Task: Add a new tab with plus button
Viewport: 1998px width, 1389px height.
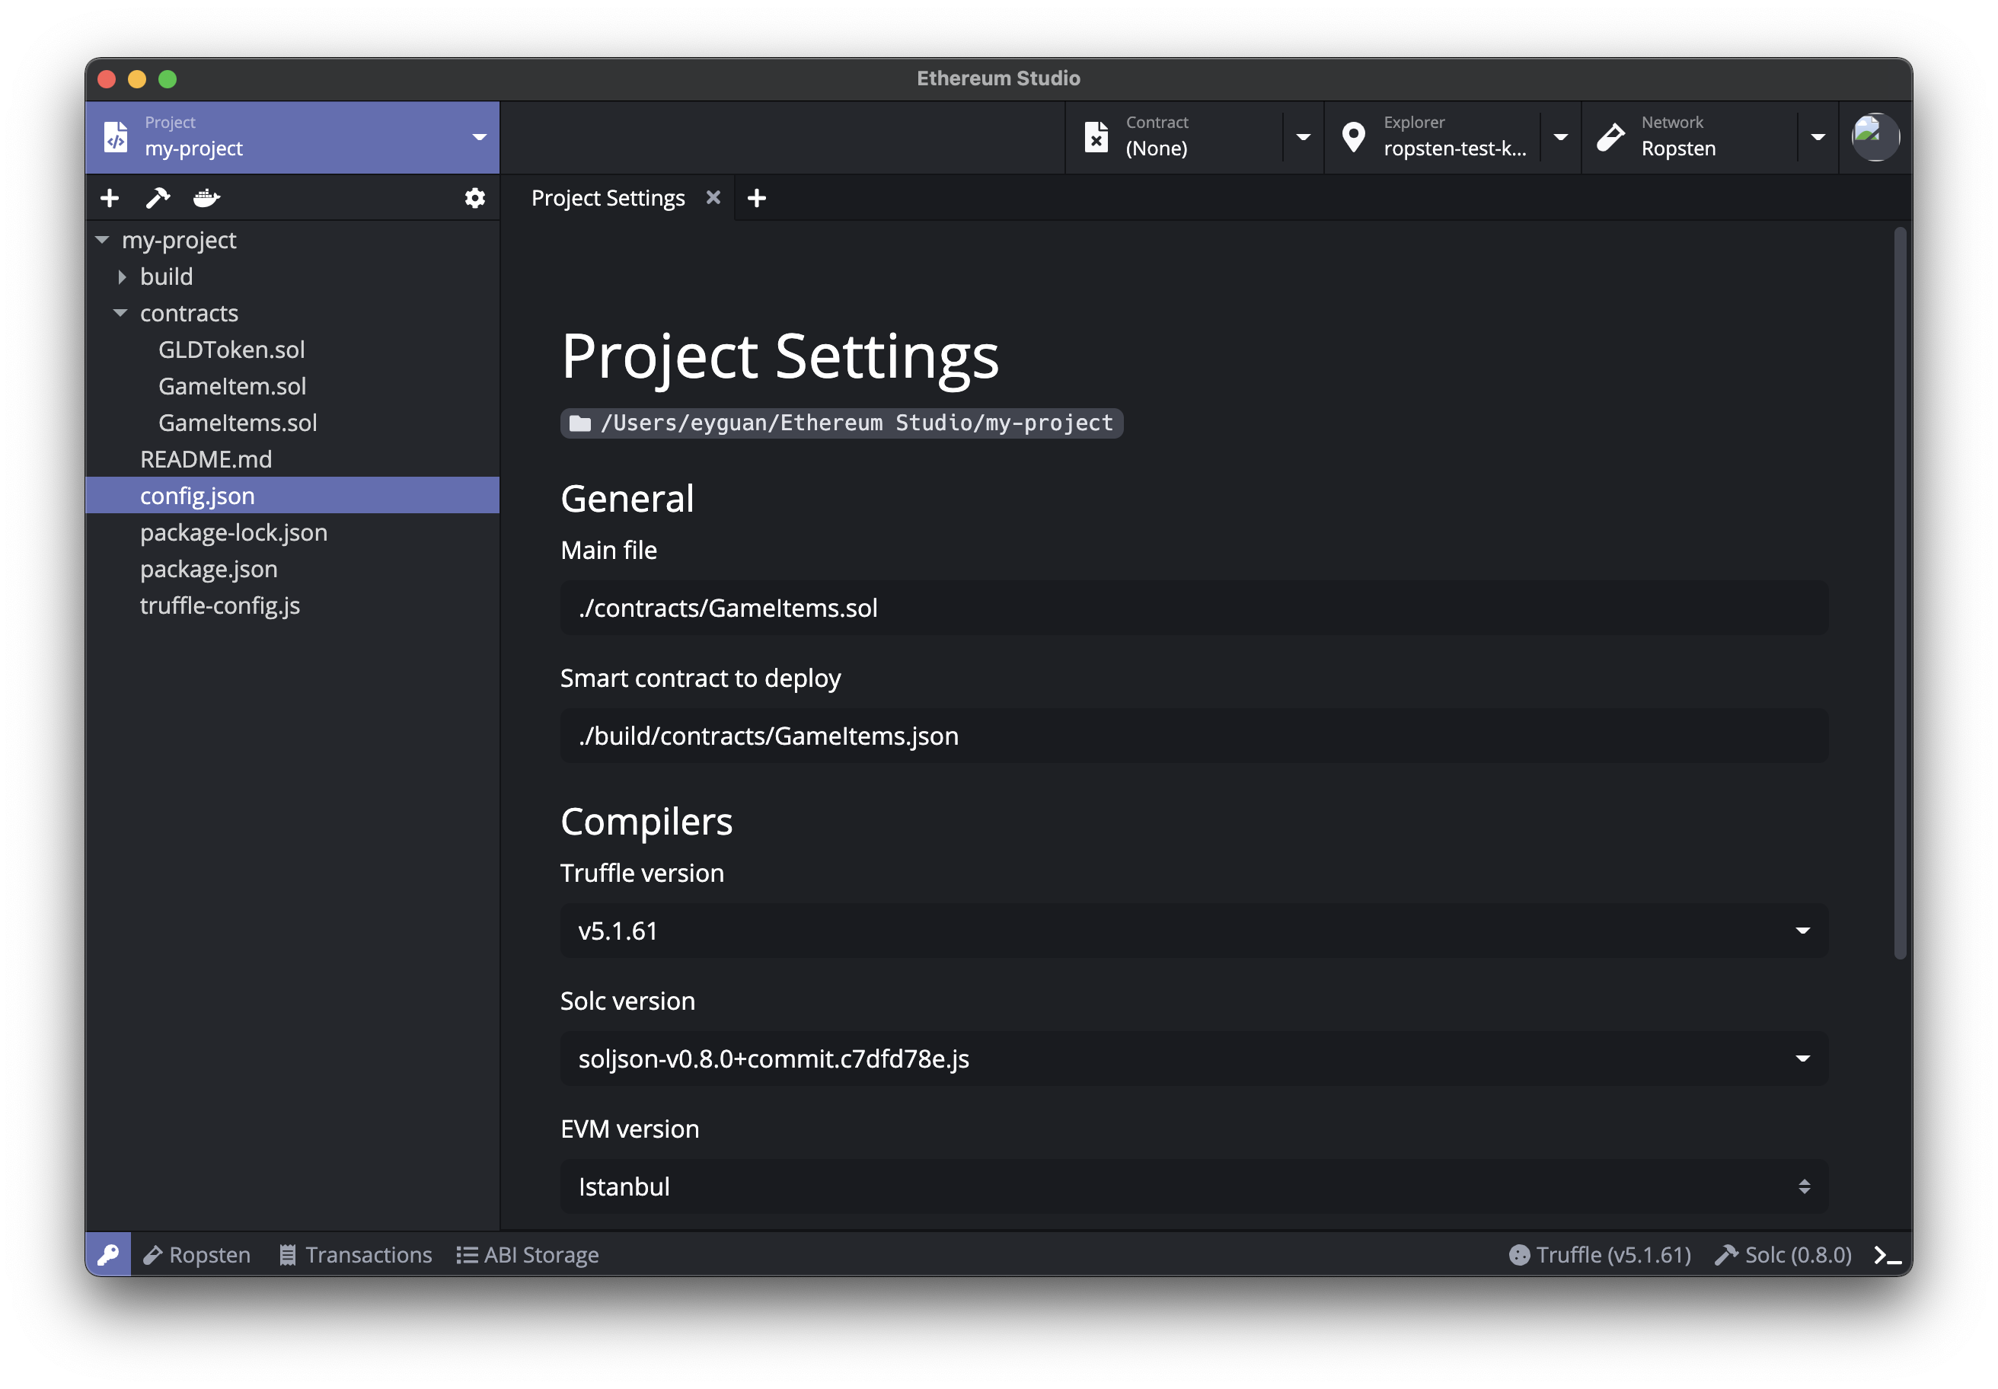Action: tap(756, 199)
